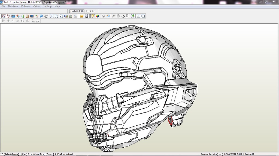Click the anchor icon in toolbar
Screen dimensions: 279x156
coord(123,16)
